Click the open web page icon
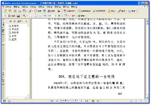The height and width of the screenshot is (105, 151). (10, 11)
